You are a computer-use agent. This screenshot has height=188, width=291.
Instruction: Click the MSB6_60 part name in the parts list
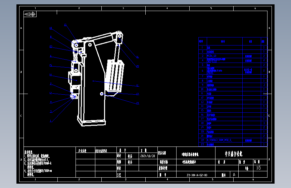[212, 56]
